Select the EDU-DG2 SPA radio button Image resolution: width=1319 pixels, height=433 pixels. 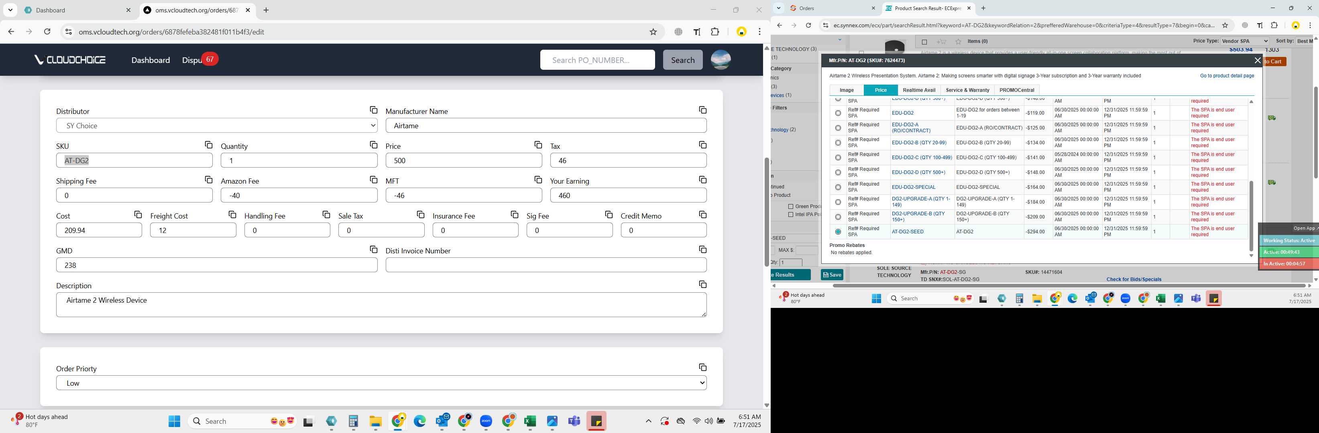click(x=838, y=113)
